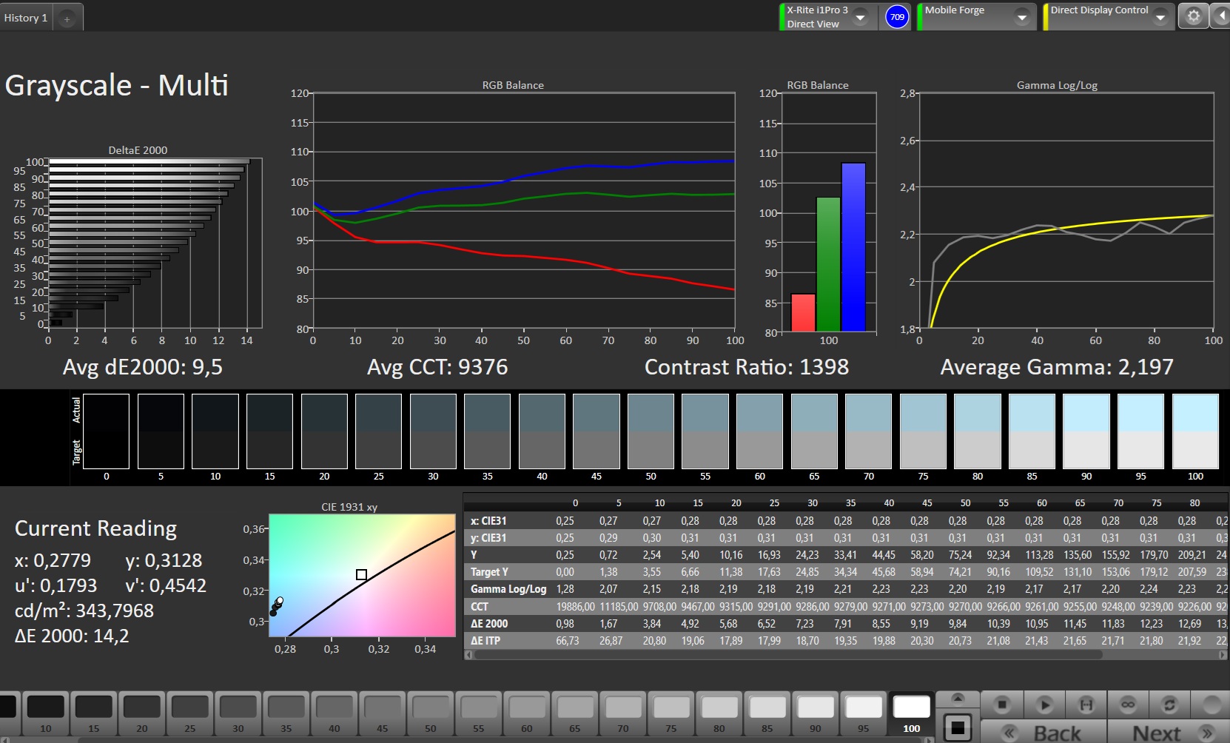Screen dimensions: 1230x743
Task: Click the ΔE ITP row label in table
Action: tap(485, 640)
